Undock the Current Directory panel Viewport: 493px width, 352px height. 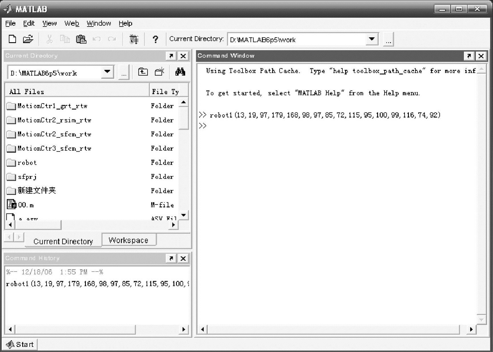171,56
